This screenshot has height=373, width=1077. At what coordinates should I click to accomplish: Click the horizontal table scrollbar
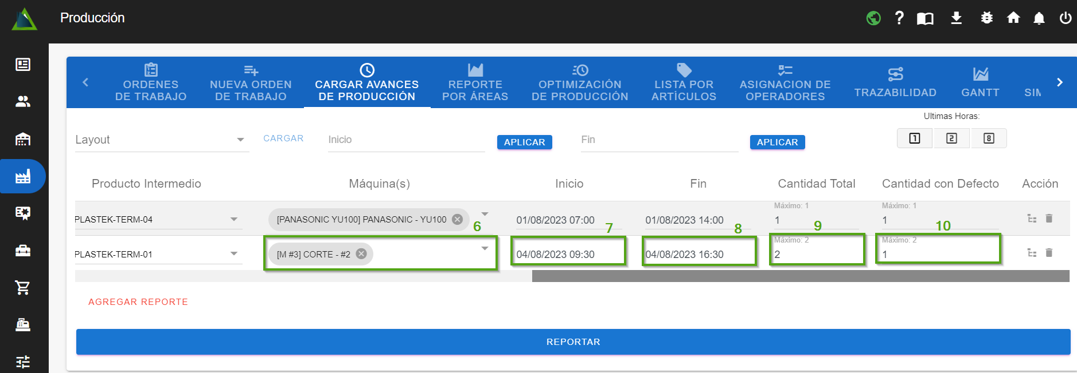pos(800,276)
